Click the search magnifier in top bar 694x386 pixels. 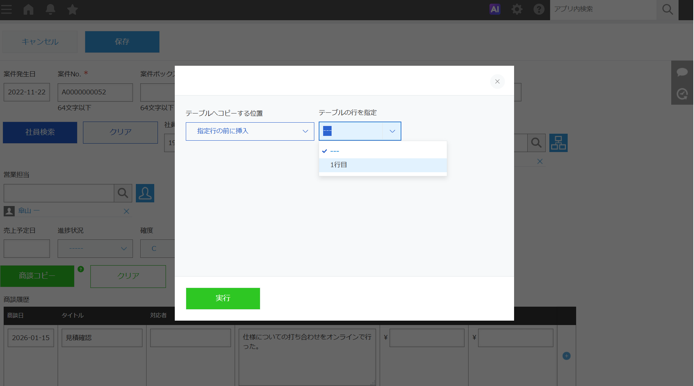[667, 10]
